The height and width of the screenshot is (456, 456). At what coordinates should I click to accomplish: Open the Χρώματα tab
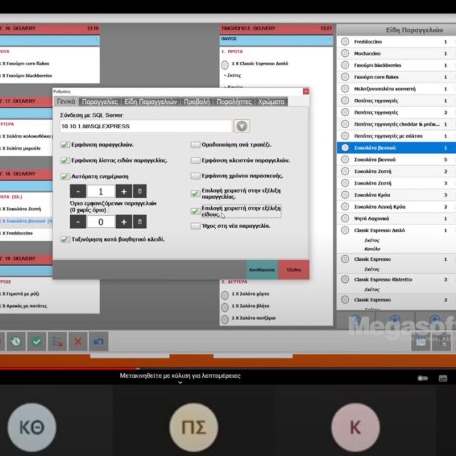pyautogui.click(x=271, y=102)
